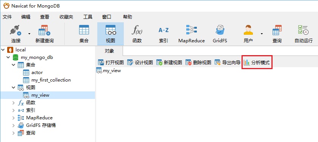Viewport: 318px width, 142px height.
Task: Open the Function (函数) toolbar icon
Action: [137, 34]
